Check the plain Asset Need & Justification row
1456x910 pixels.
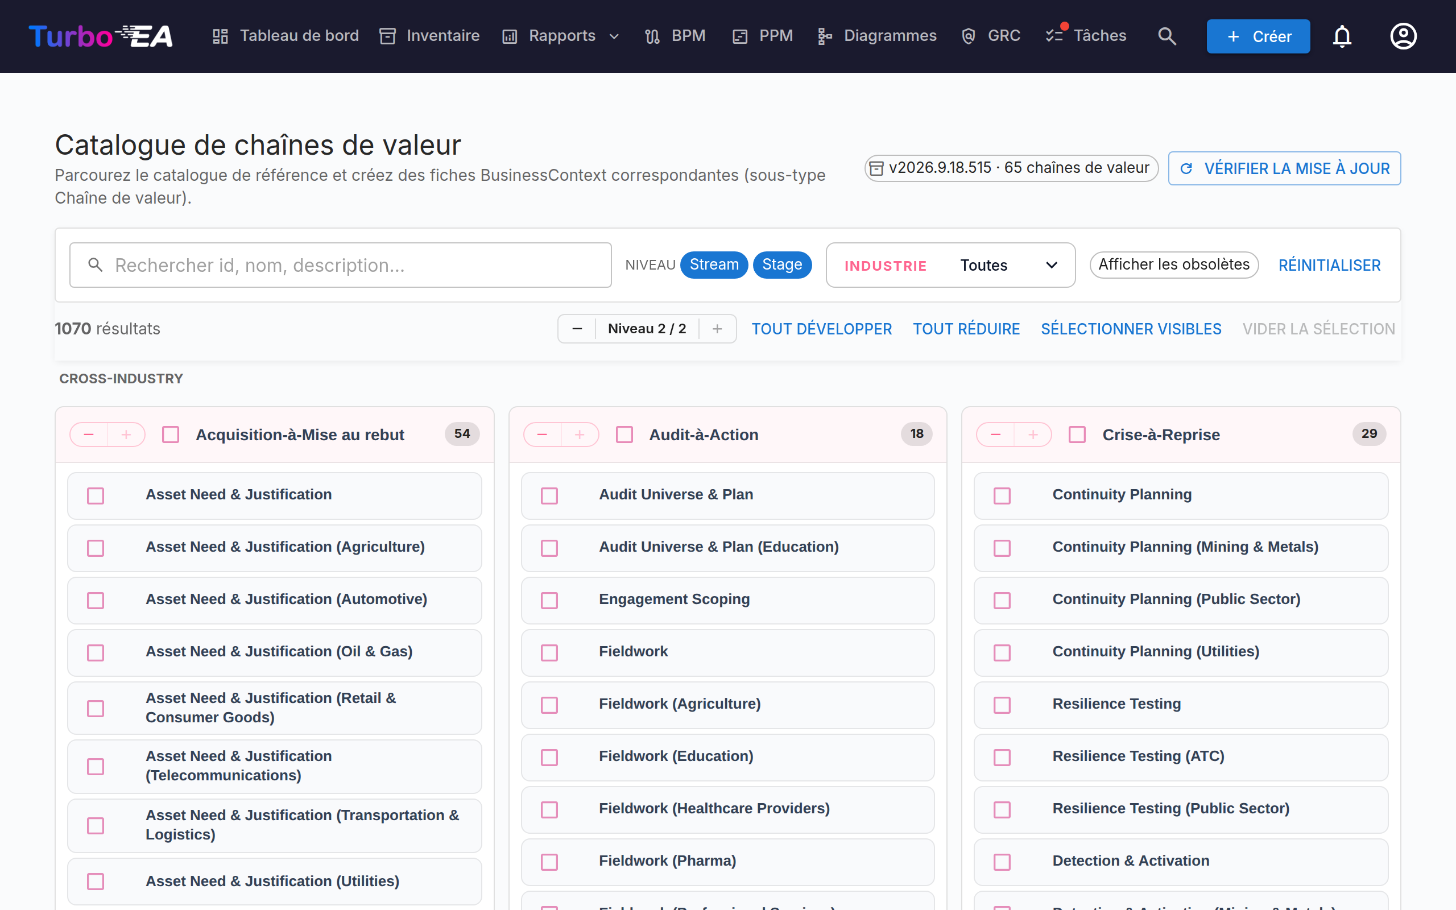click(x=96, y=495)
